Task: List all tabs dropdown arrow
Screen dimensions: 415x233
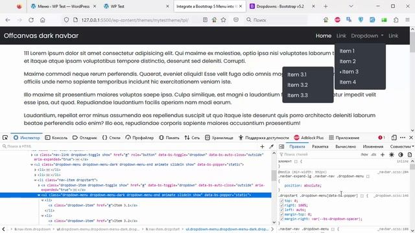Action: tap(351, 6)
